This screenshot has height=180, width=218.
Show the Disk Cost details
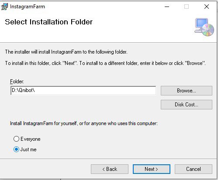[x=187, y=105]
